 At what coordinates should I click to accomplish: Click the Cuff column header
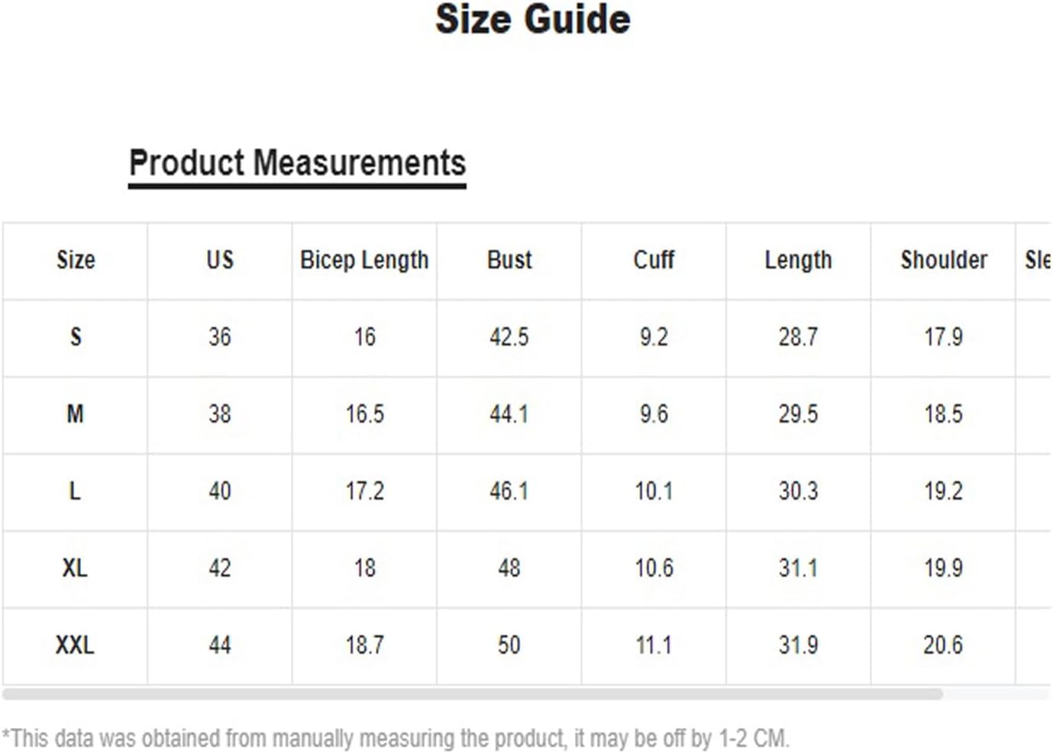654,260
